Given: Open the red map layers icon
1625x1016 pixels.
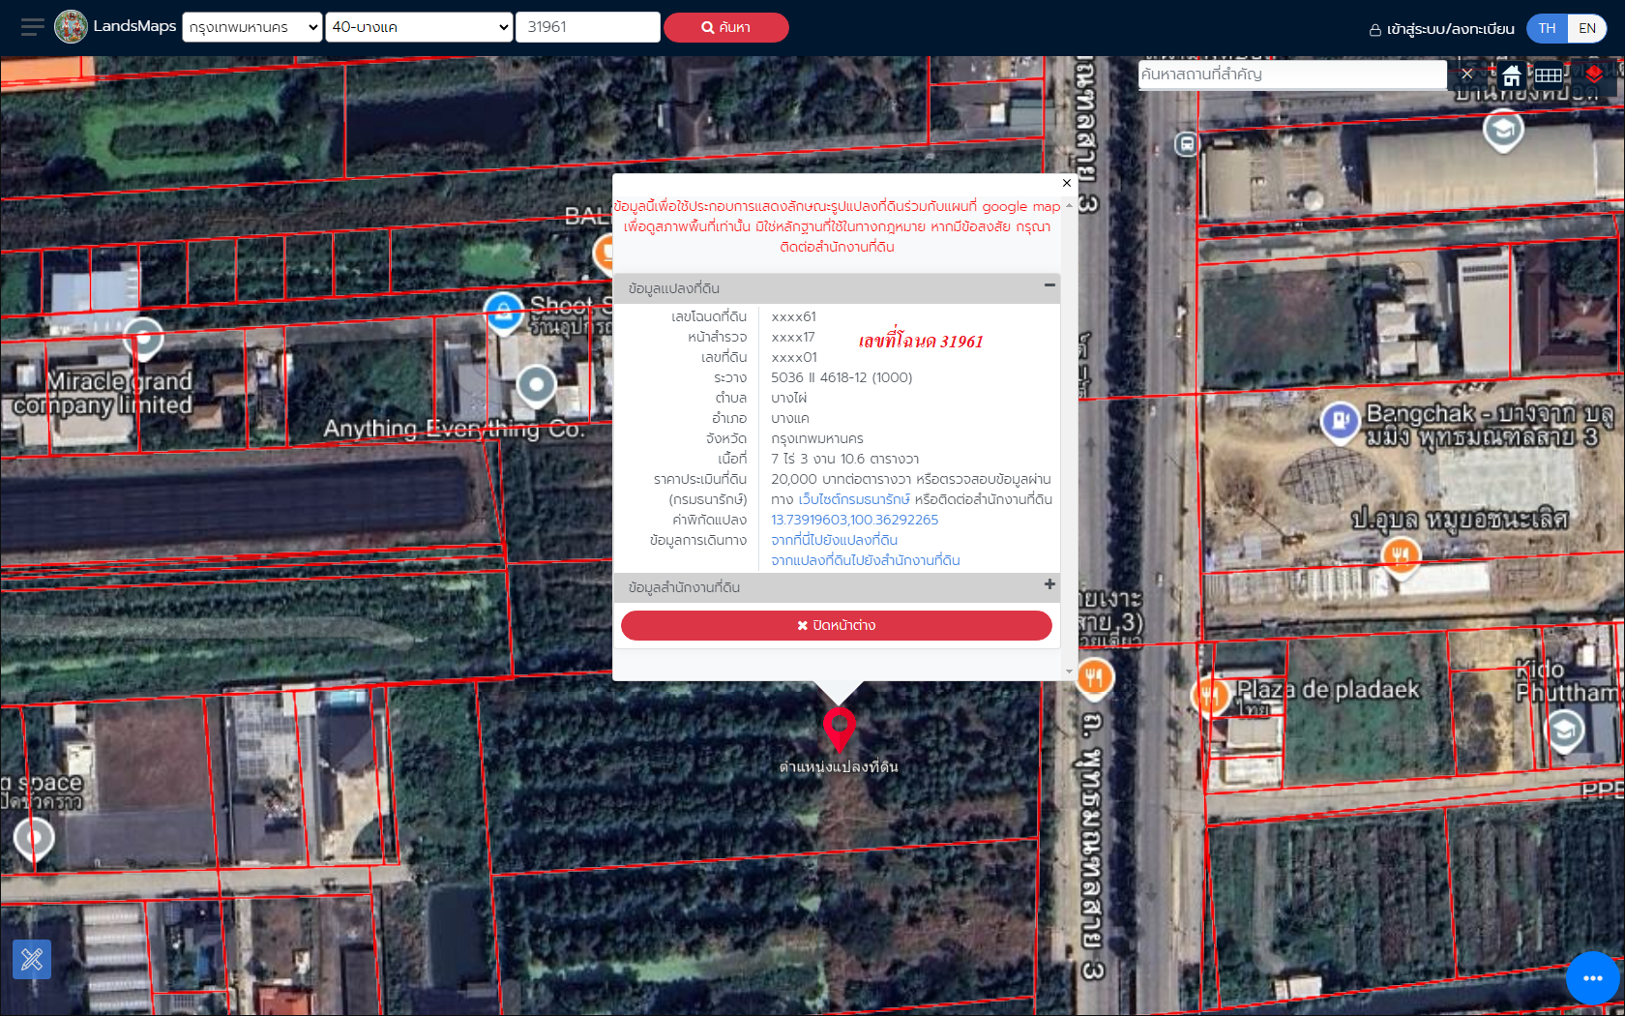Looking at the screenshot, I should point(1593,75).
